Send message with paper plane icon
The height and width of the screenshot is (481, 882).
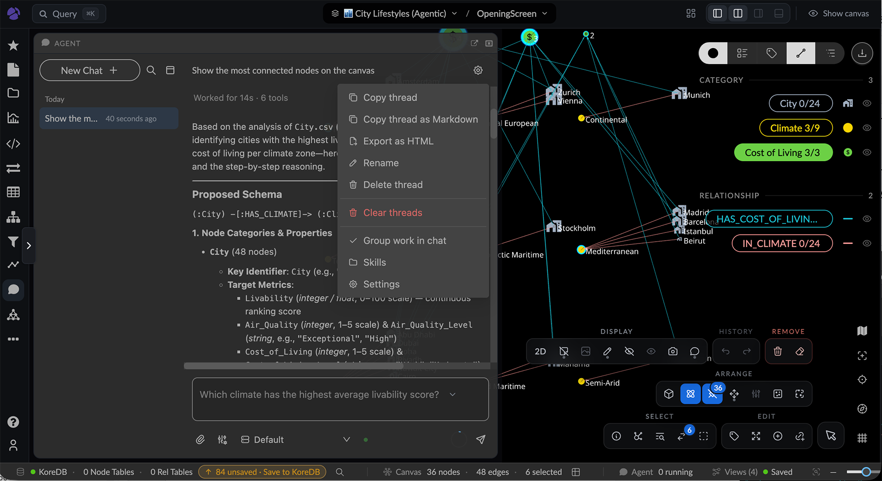(x=481, y=440)
